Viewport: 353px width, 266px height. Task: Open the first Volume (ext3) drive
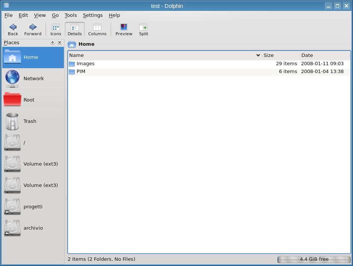pos(33,164)
